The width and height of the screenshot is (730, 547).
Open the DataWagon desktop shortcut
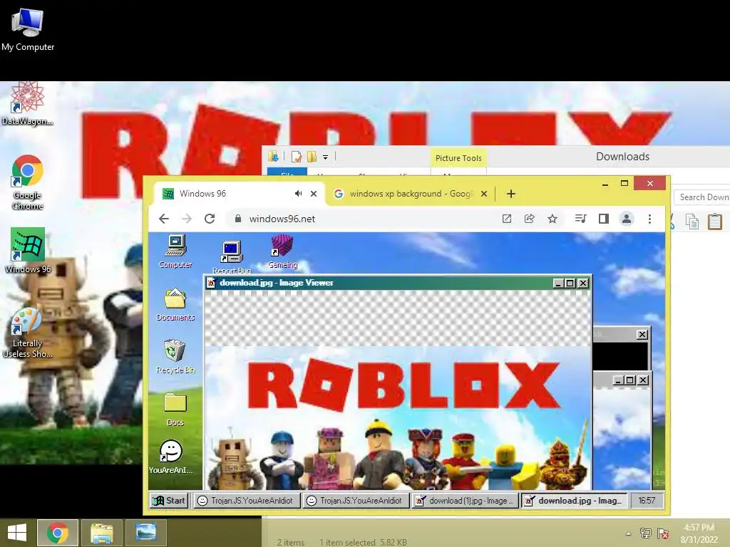click(27, 104)
